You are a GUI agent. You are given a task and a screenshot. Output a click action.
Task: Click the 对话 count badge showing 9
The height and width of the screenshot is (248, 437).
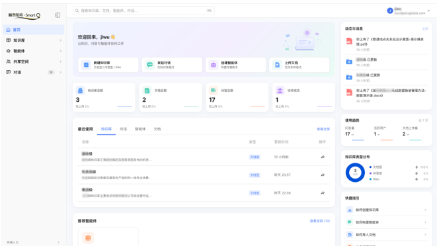(51, 72)
